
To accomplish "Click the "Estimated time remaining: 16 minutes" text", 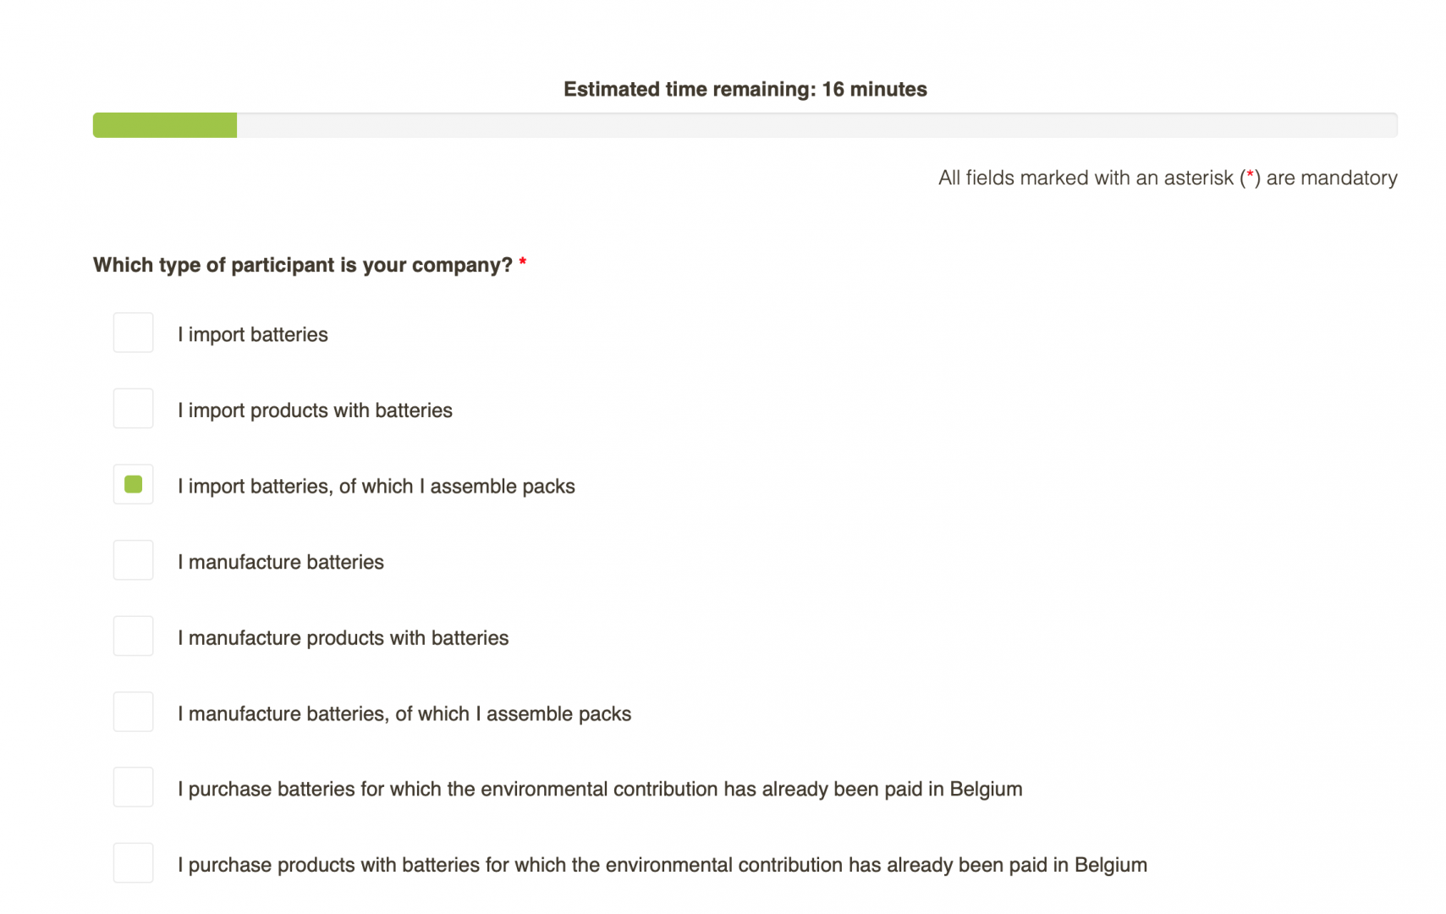I will pyautogui.click(x=745, y=89).
